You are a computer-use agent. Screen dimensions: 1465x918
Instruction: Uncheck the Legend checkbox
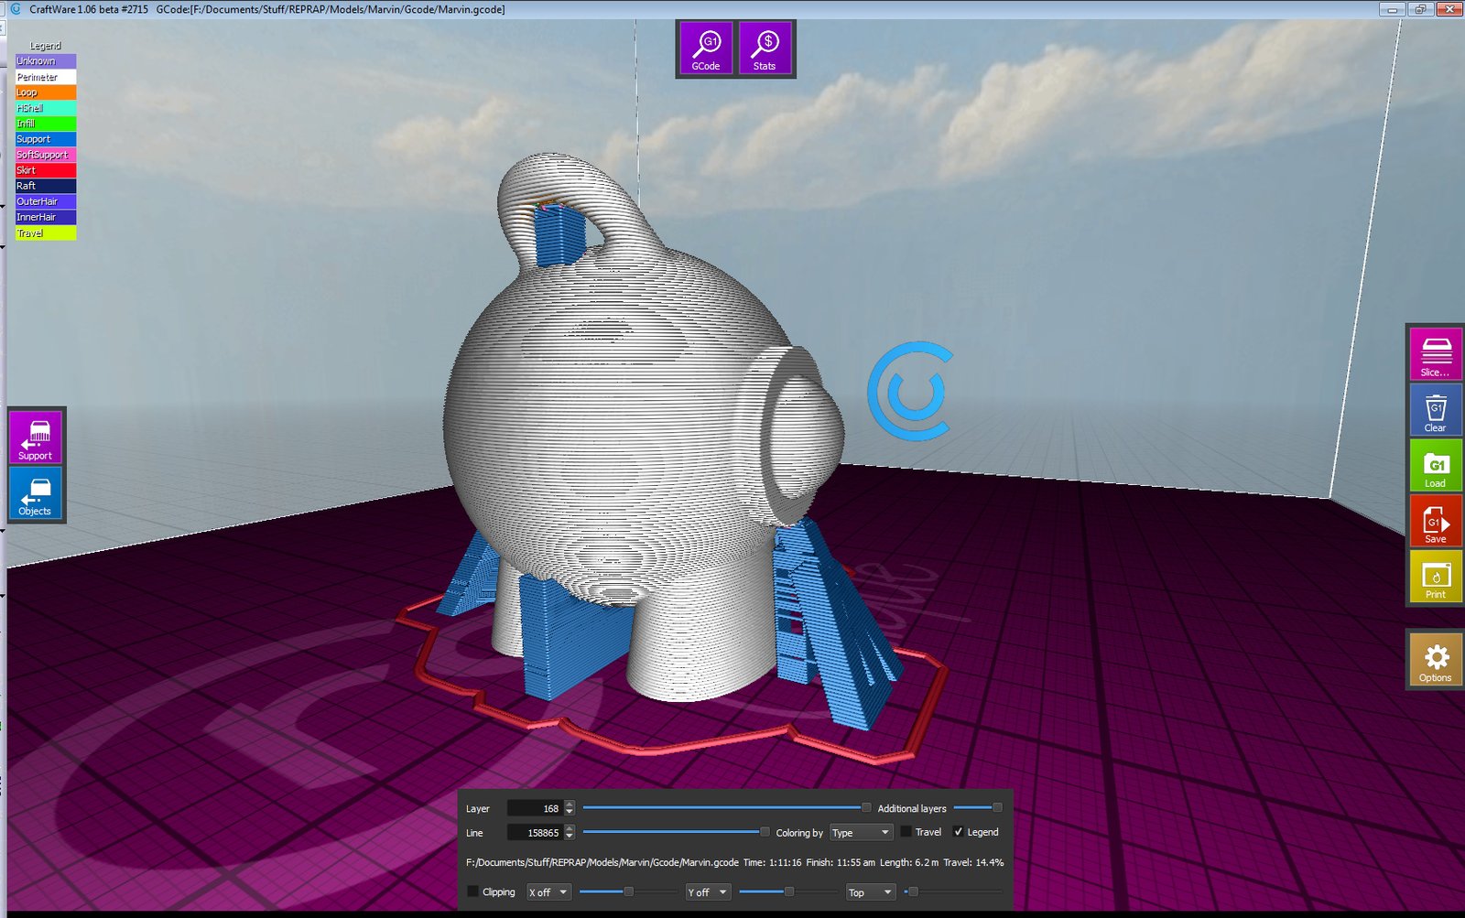pyautogui.click(x=958, y=832)
